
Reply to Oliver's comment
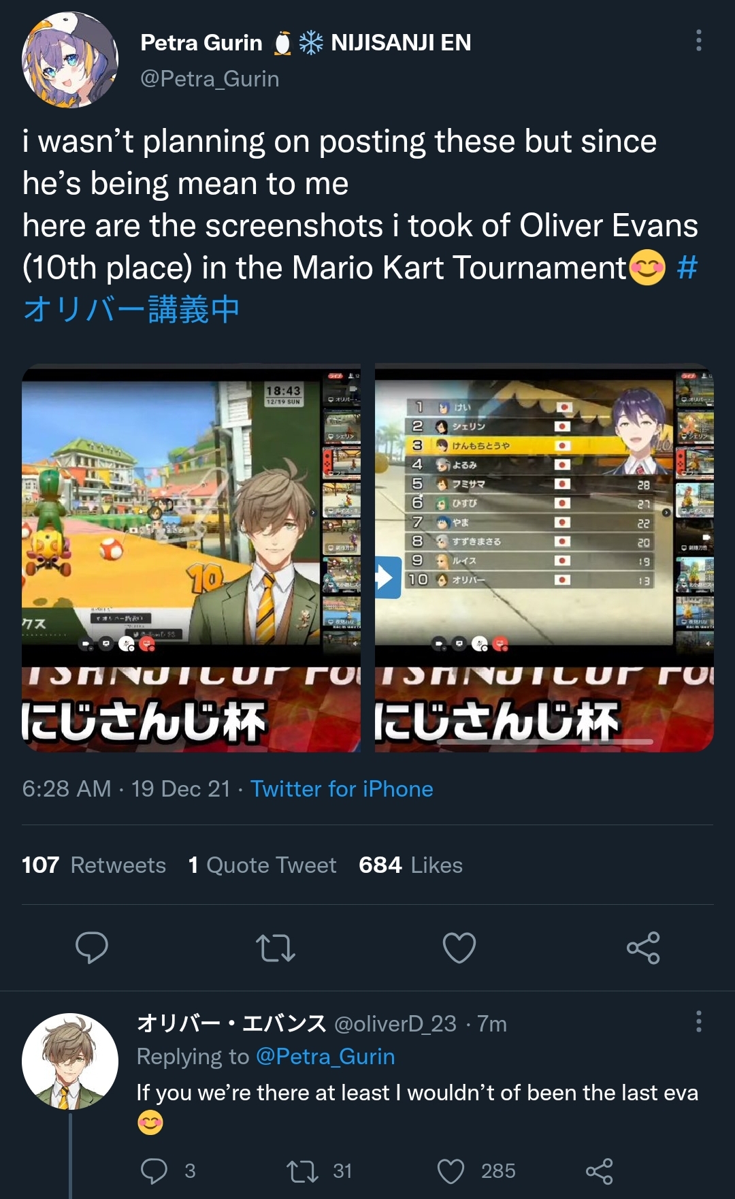pyautogui.click(x=154, y=1171)
